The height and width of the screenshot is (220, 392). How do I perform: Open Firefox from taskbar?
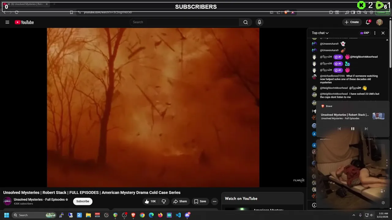[x=160, y=215]
